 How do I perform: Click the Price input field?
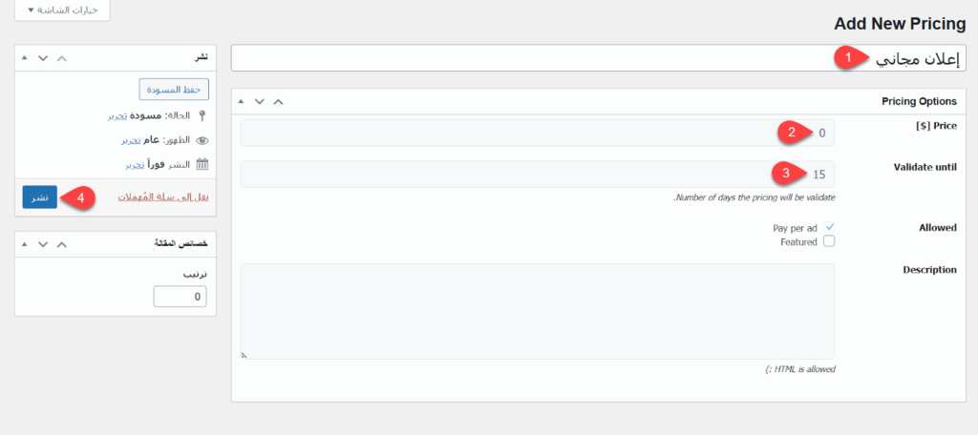tap(537, 133)
